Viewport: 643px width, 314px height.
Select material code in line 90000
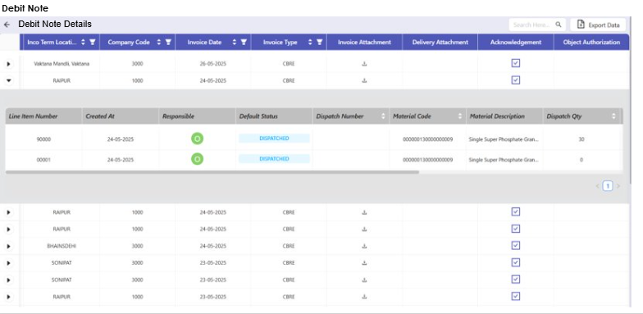tap(428, 139)
